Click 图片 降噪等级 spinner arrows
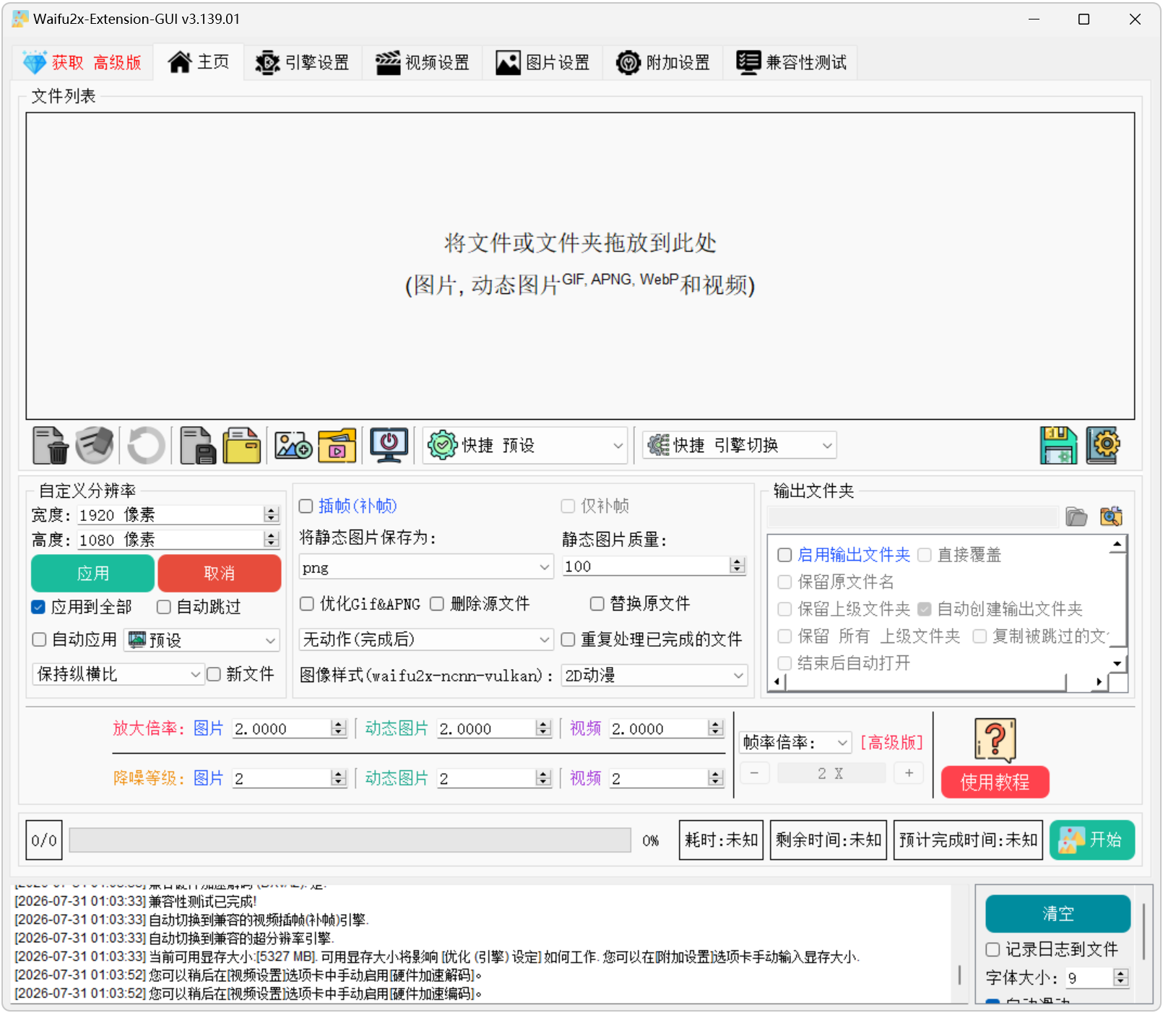 pyautogui.click(x=339, y=778)
